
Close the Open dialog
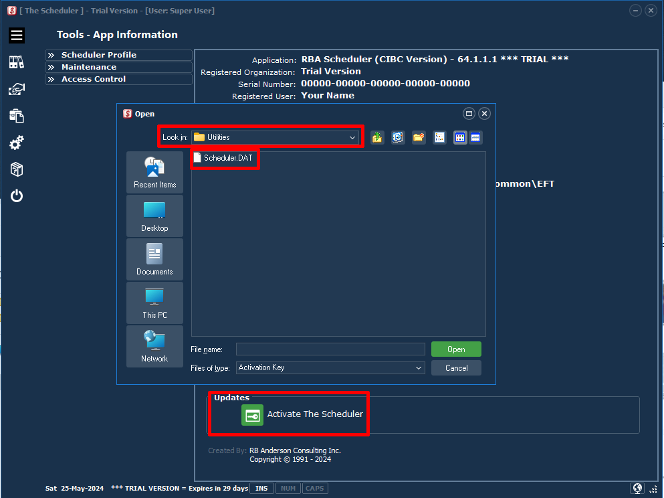coord(484,114)
